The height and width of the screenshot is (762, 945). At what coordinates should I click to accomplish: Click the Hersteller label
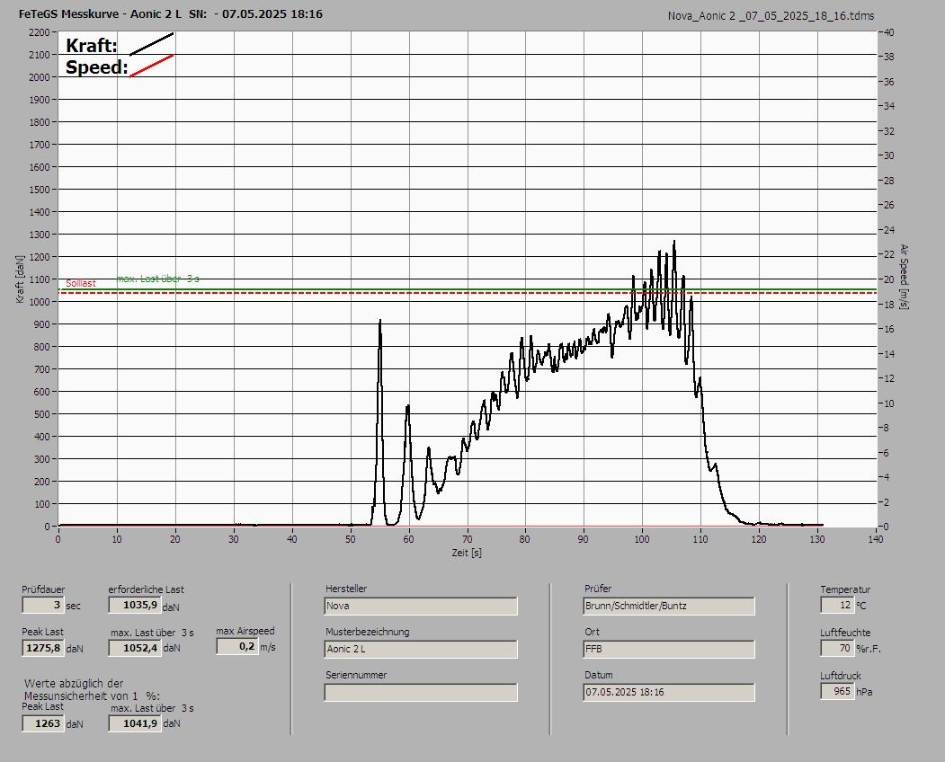click(x=346, y=589)
